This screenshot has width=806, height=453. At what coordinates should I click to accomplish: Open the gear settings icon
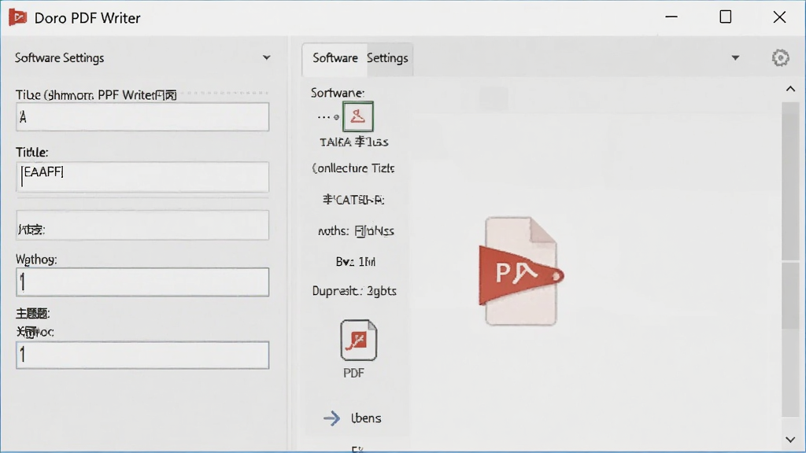(x=780, y=57)
